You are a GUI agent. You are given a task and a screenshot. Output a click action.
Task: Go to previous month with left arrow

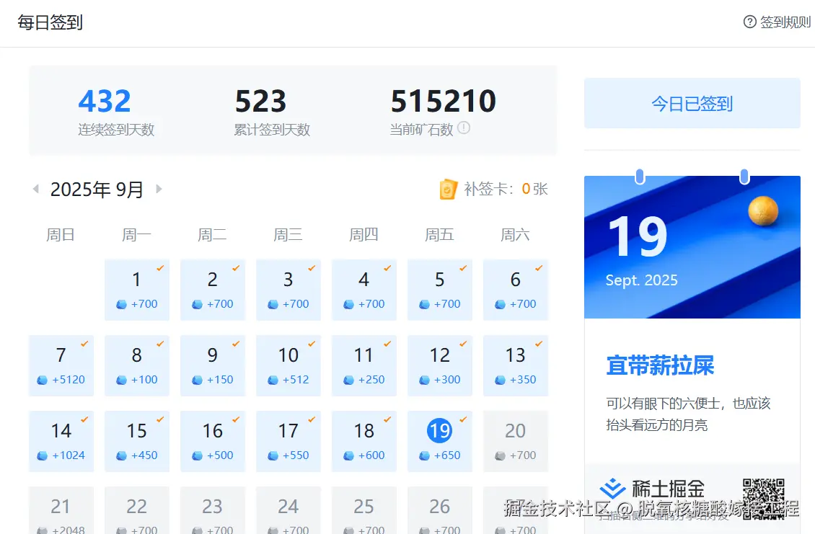(x=35, y=190)
